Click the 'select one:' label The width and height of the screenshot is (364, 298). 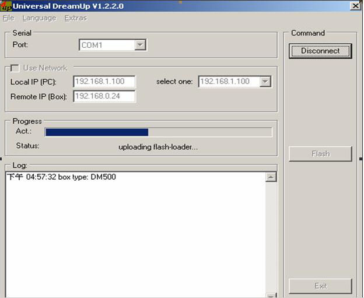tap(174, 82)
